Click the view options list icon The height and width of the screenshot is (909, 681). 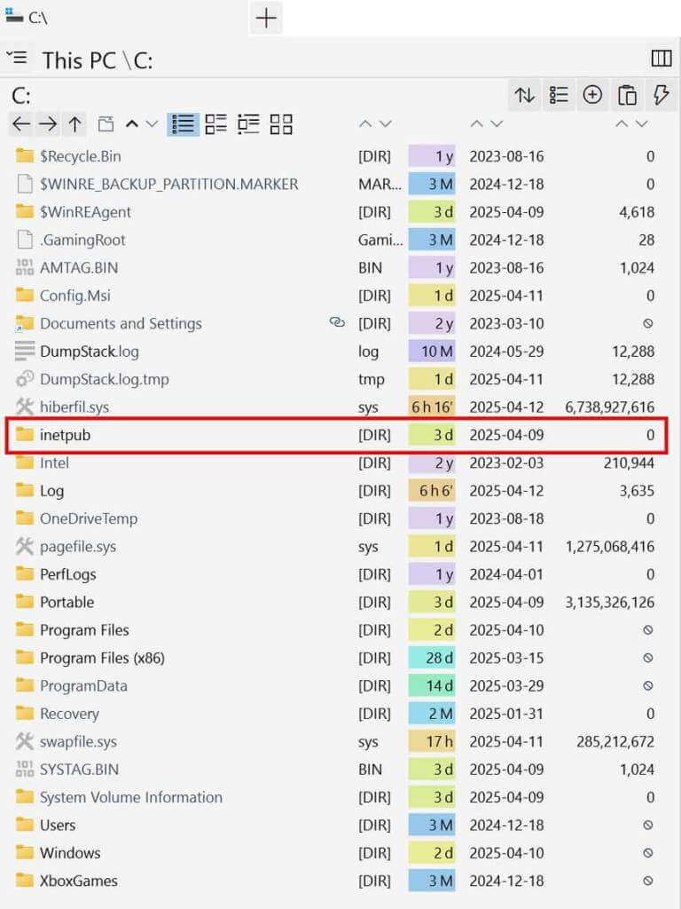pyautogui.click(x=559, y=94)
